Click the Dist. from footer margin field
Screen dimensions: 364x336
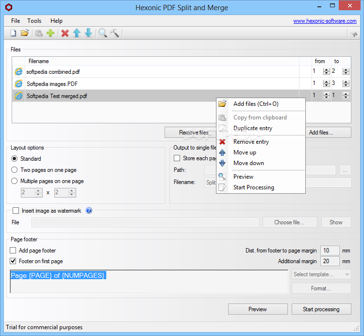[x=330, y=251]
